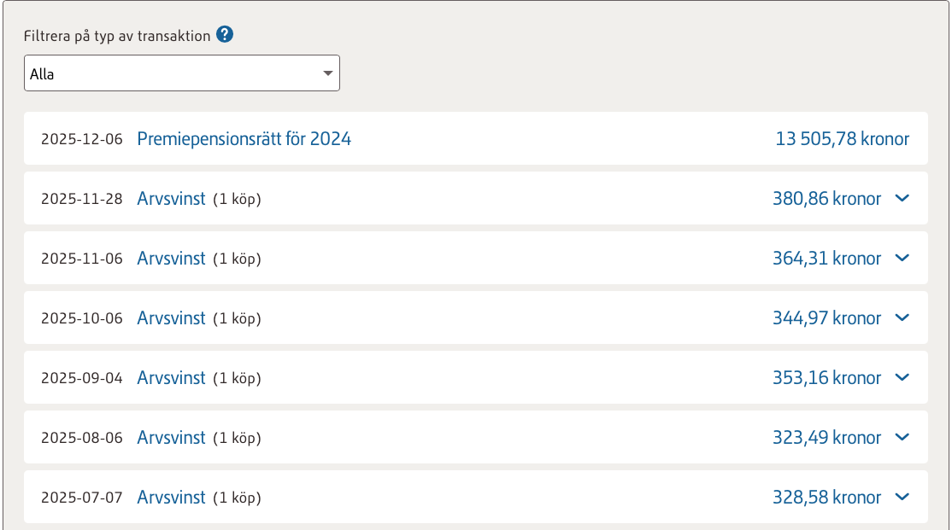Viewport: 952px width, 530px height.
Task: Click the 328,58 kronor amount
Action: [x=826, y=498]
